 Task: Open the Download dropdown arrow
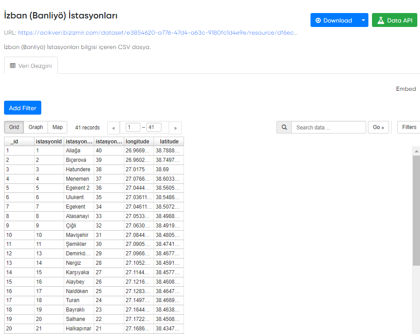click(363, 20)
